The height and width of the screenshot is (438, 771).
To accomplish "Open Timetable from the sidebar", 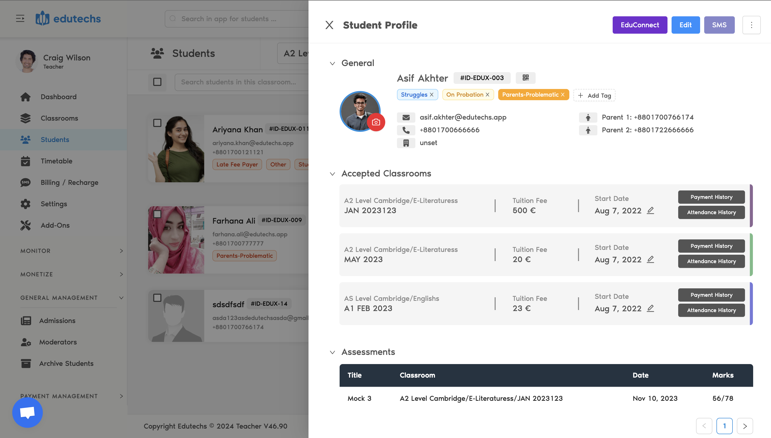I will tap(56, 161).
